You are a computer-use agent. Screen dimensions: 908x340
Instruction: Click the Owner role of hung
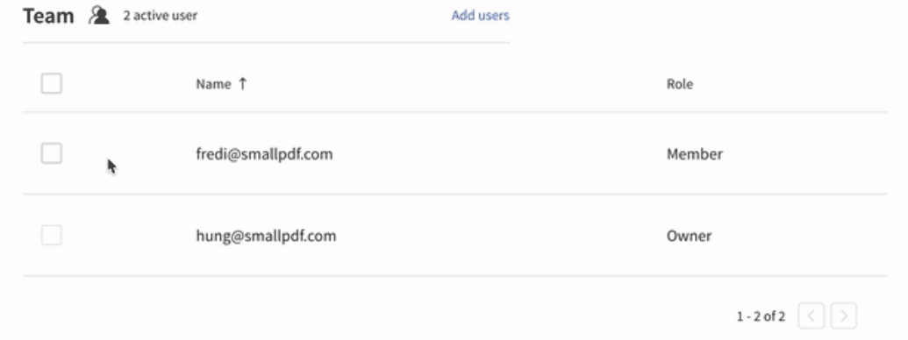tap(689, 236)
